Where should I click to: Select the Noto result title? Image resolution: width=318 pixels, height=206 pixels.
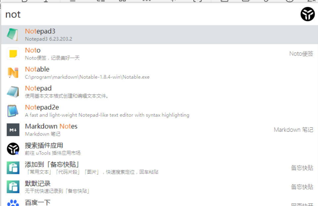(x=33, y=50)
